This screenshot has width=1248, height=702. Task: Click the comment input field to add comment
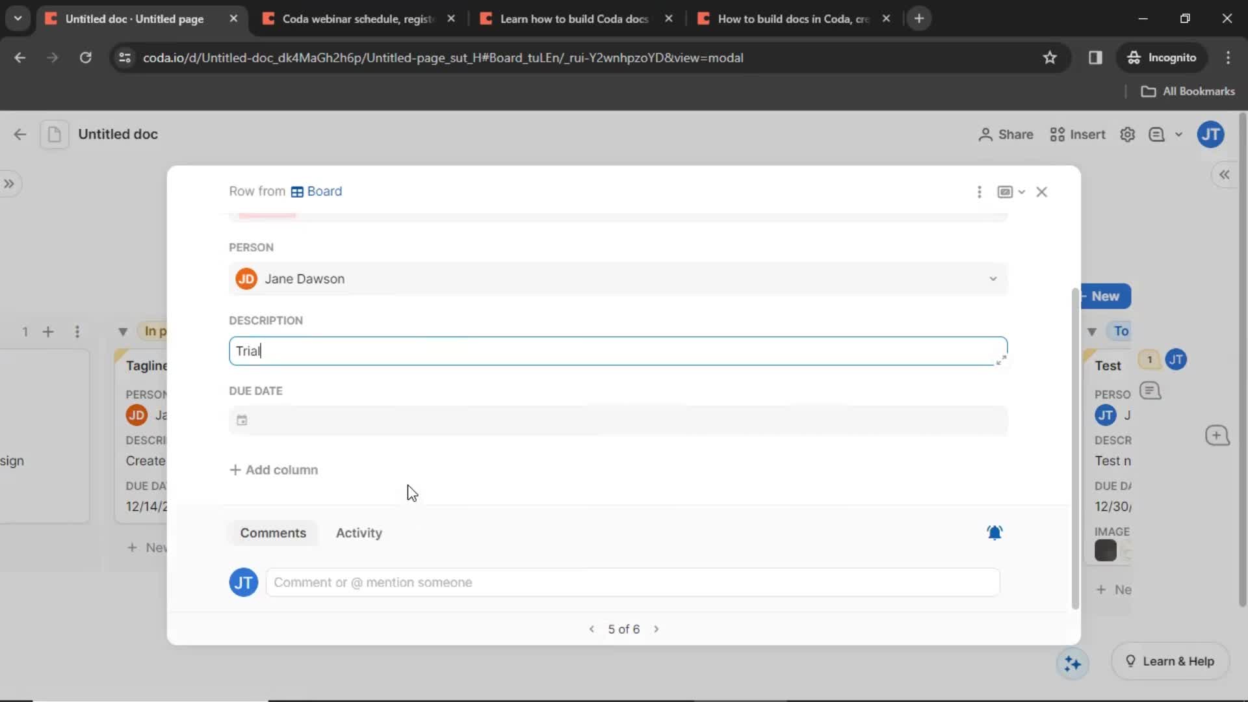632,582
